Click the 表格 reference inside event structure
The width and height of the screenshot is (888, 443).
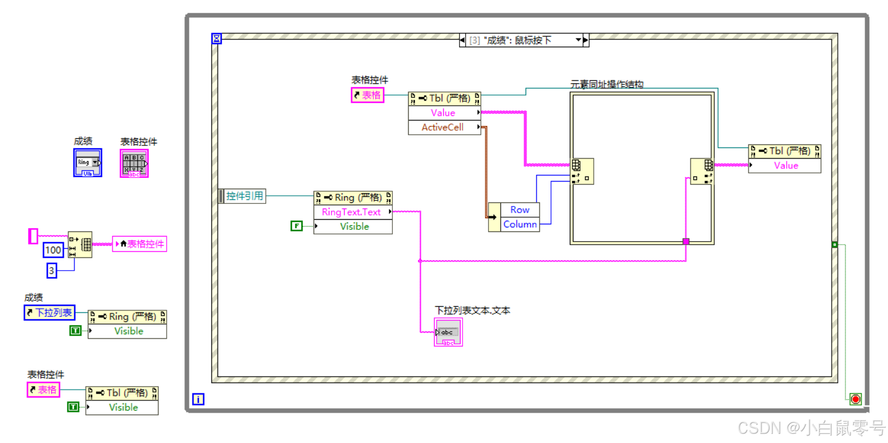click(x=368, y=95)
